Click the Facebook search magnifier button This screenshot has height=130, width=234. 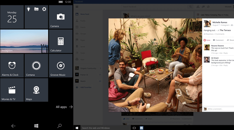(x=190, y=7)
